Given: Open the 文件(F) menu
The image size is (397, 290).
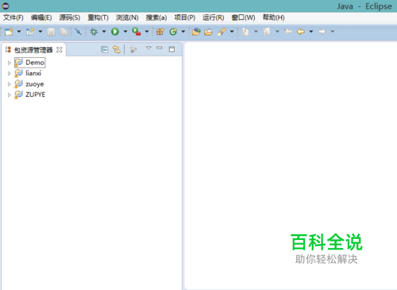Looking at the screenshot, I should [13, 17].
